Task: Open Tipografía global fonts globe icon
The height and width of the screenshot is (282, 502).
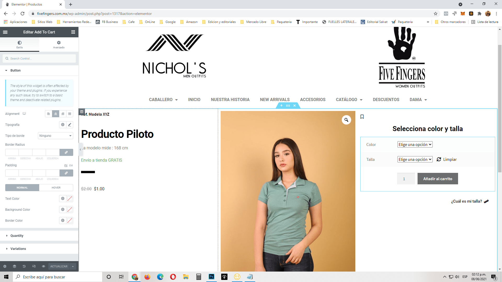Action: point(63,125)
